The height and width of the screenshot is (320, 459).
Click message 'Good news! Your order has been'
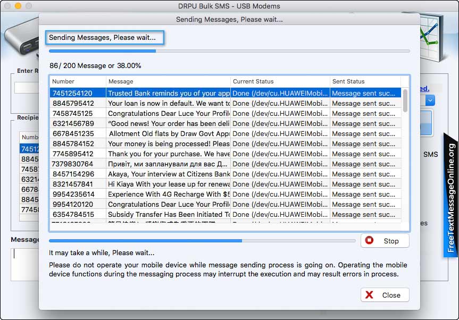(x=169, y=123)
